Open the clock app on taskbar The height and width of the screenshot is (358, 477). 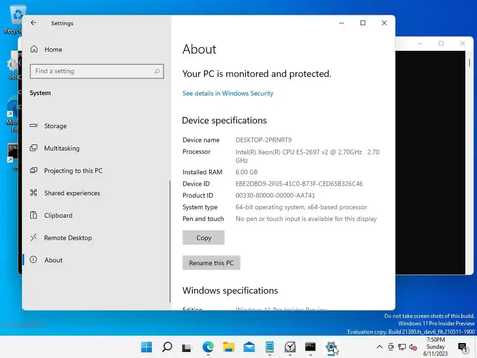point(290,347)
